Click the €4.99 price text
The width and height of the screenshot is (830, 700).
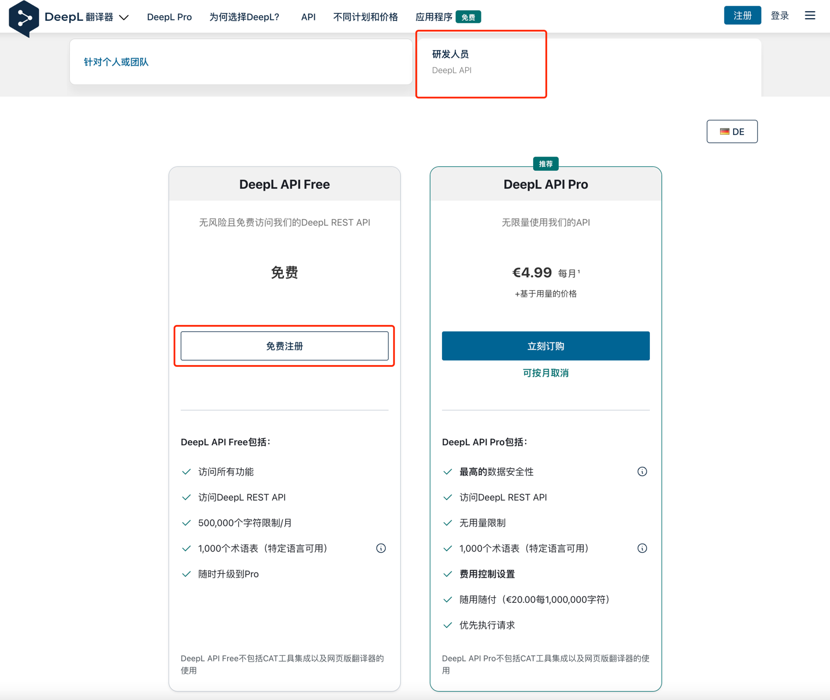pos(532,272)
